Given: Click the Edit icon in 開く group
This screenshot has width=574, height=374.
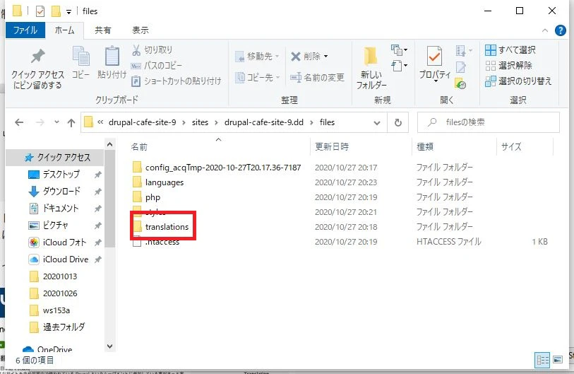Looking at the screenshot, I should [460, 67].
